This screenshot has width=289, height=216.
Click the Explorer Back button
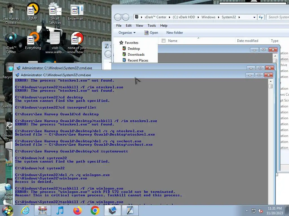point(118,17)
